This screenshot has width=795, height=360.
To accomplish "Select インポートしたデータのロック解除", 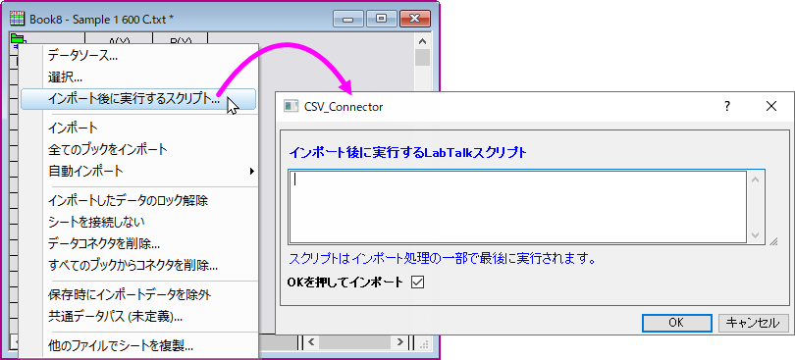I will tap(138, 200).
